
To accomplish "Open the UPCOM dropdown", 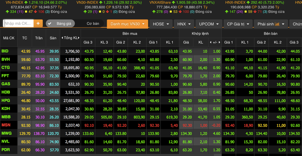I will pos(209,24).
